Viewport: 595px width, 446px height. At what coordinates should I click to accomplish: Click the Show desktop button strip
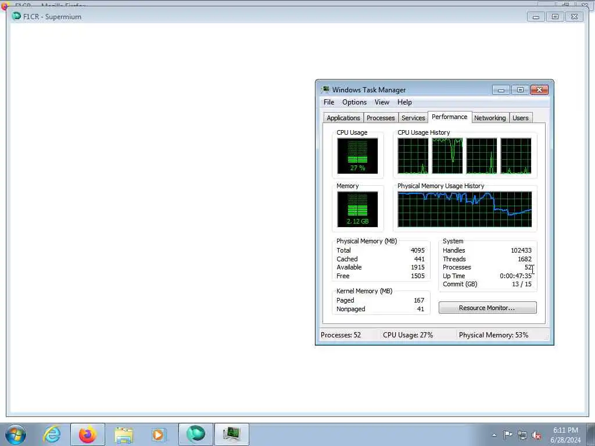(591, 434)
